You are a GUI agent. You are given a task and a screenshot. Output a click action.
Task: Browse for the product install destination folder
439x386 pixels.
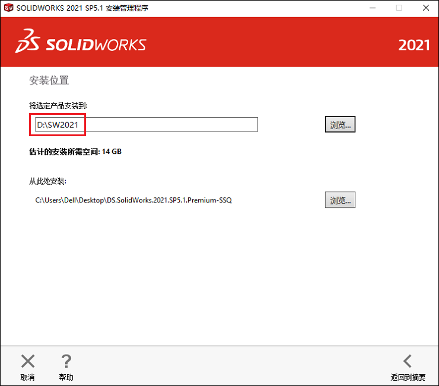point(340,124)
